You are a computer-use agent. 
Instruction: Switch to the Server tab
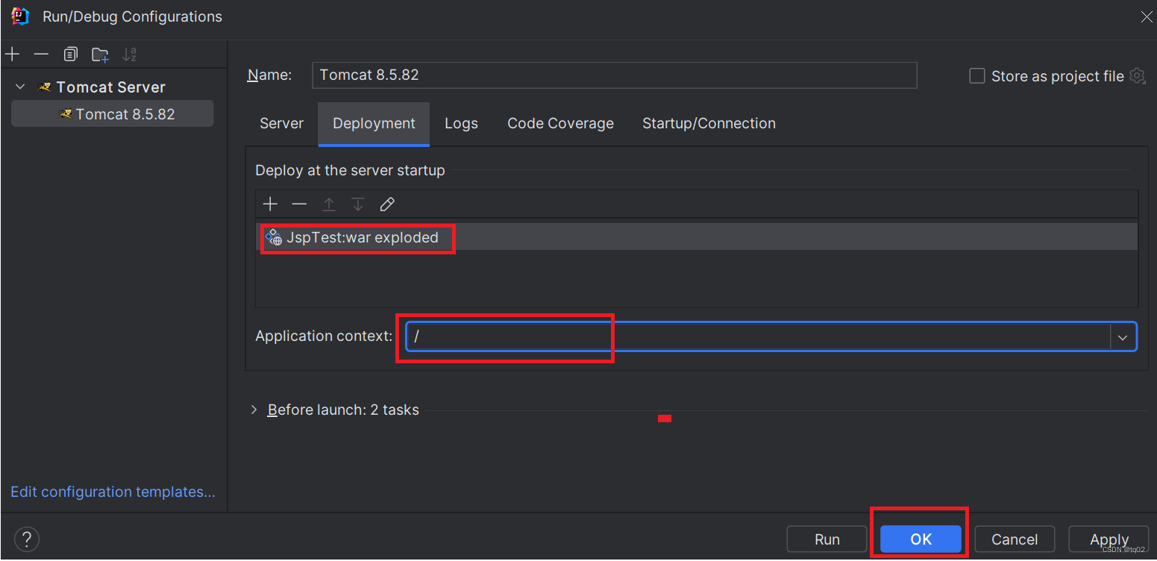281,124
